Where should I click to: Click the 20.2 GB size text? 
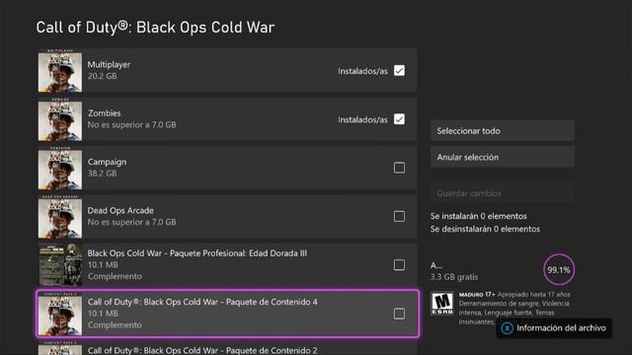[103, 76]
